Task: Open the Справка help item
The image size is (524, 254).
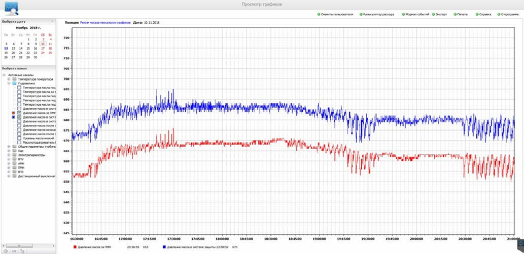Action: (x=483, y=14)
